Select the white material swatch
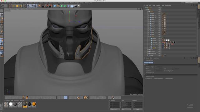 (11, 104)
